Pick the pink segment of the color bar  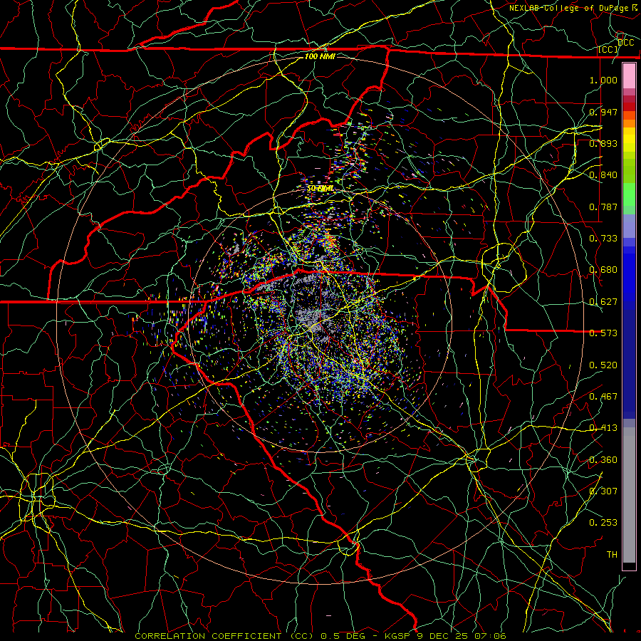629,76
